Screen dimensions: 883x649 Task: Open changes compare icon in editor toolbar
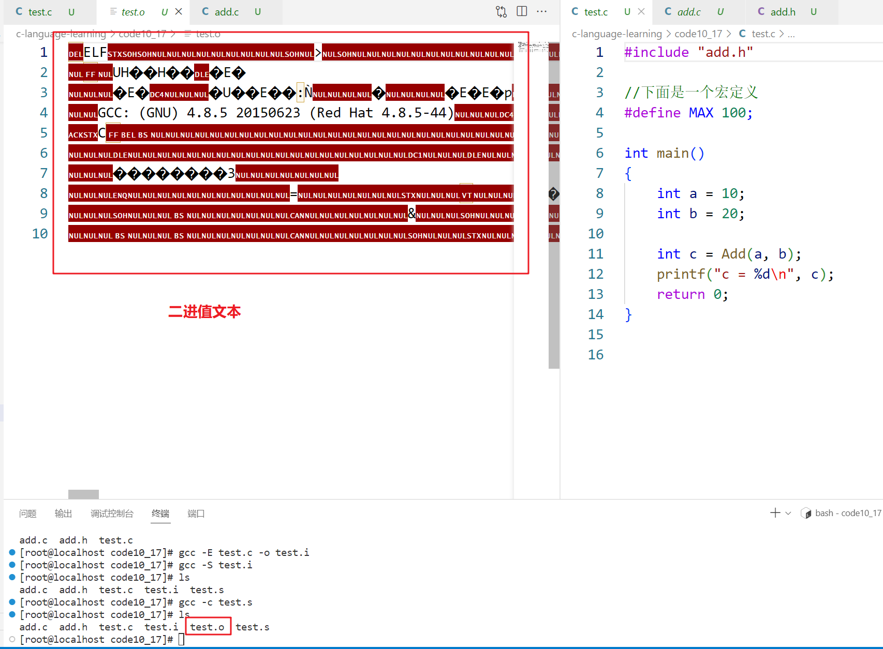501,11
